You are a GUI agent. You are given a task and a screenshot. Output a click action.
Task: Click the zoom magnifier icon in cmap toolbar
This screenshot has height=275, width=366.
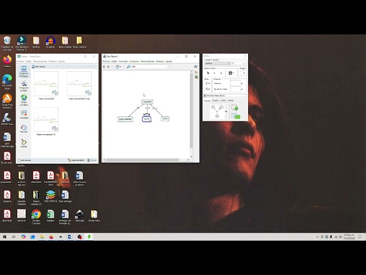point(128,66)
